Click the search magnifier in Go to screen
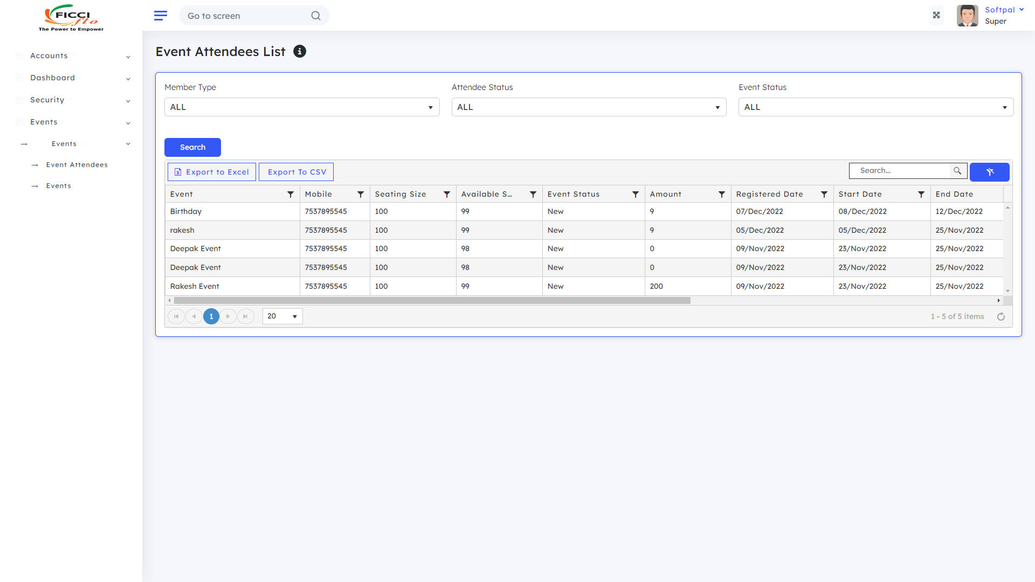The image size is (1035, 582). click(x=316, y=16)
